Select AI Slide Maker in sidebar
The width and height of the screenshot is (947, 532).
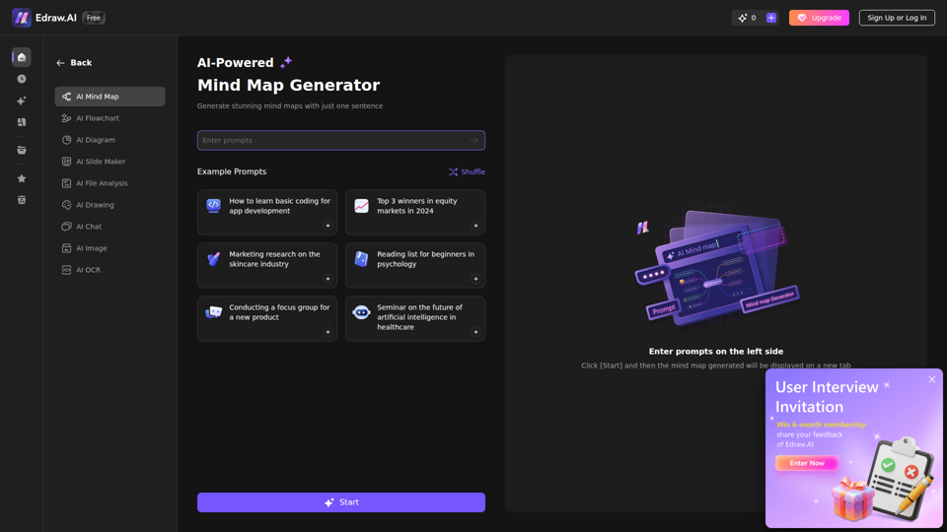point(109,162)
